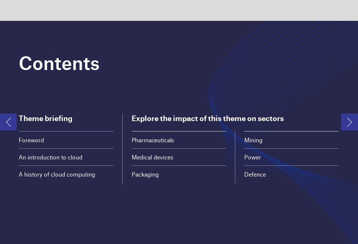358x244 pixels.
Task: Click the divider between sector columns
Action: point(235,156)
